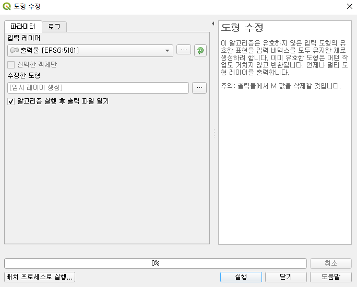Image resolution: width=357 pixels, height=287 pixels.
Task: Open the 입력 레이어 dropdown
Action: click(90, 50)
